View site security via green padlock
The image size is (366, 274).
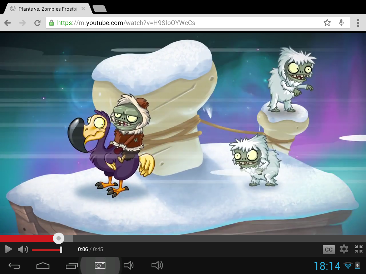point(51,22)
